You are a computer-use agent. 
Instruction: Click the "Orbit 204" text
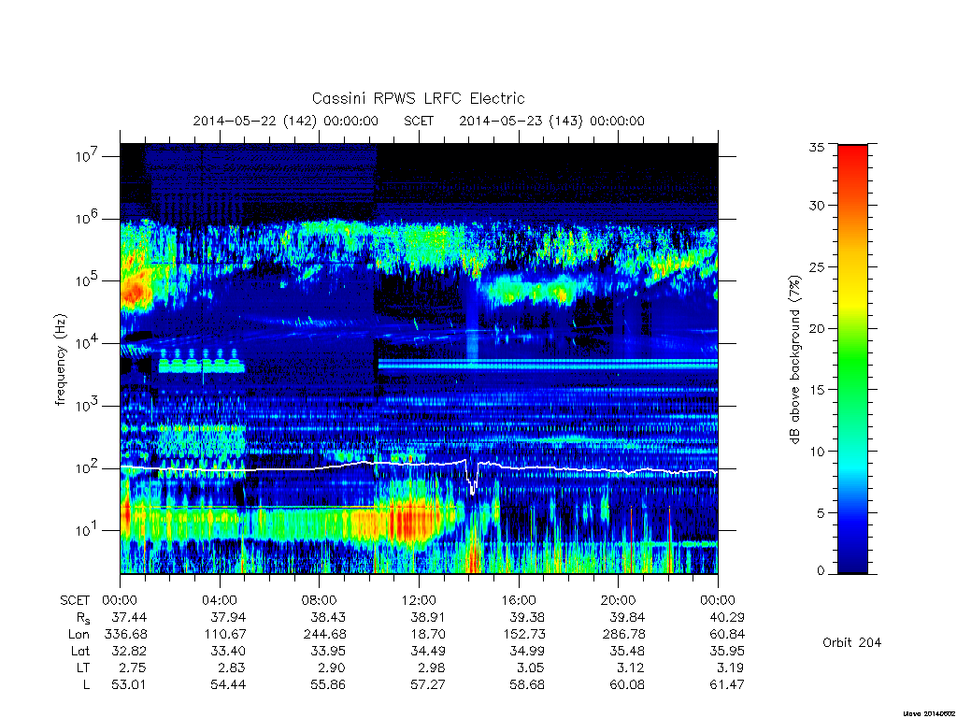(x=852, y=642)
